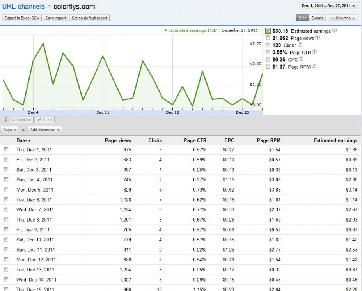Click the Dec 11 label on chart axis
Screen dimensions: 362x291
tap(103, 112)
